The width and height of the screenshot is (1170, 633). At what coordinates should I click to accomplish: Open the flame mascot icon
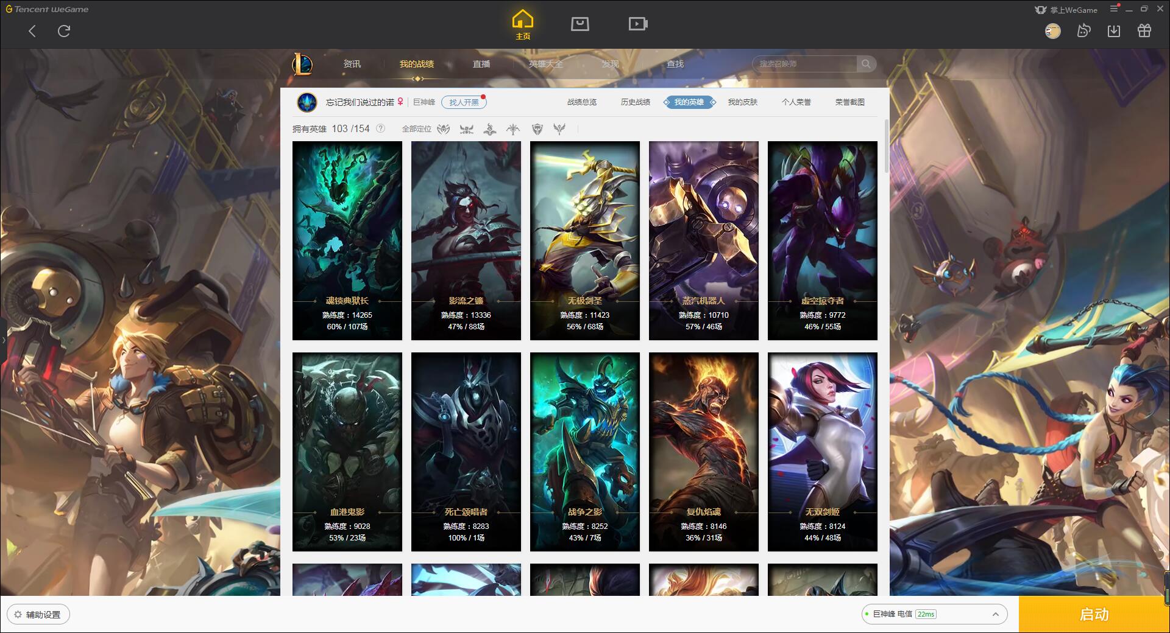coord(1083,31)
